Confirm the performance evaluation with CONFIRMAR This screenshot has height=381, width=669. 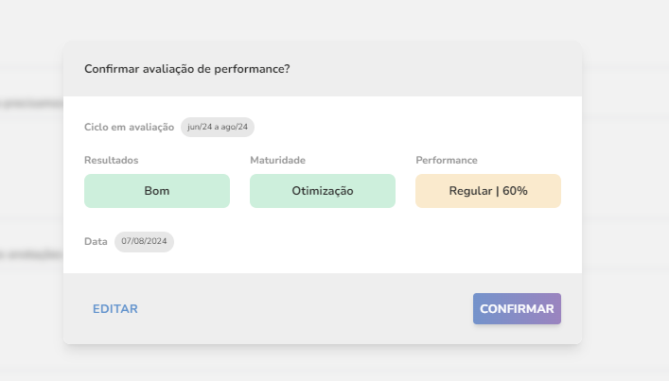pos(517,308)
